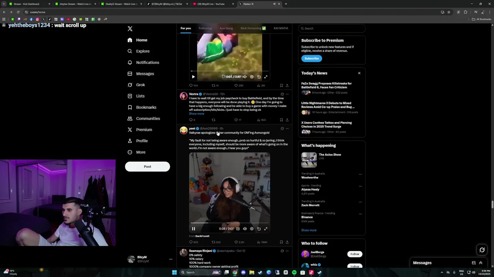Screen dimensions: 494x277
Task: Toggle picture-in-picture on Valkyrae video
Action: [259, 229]
